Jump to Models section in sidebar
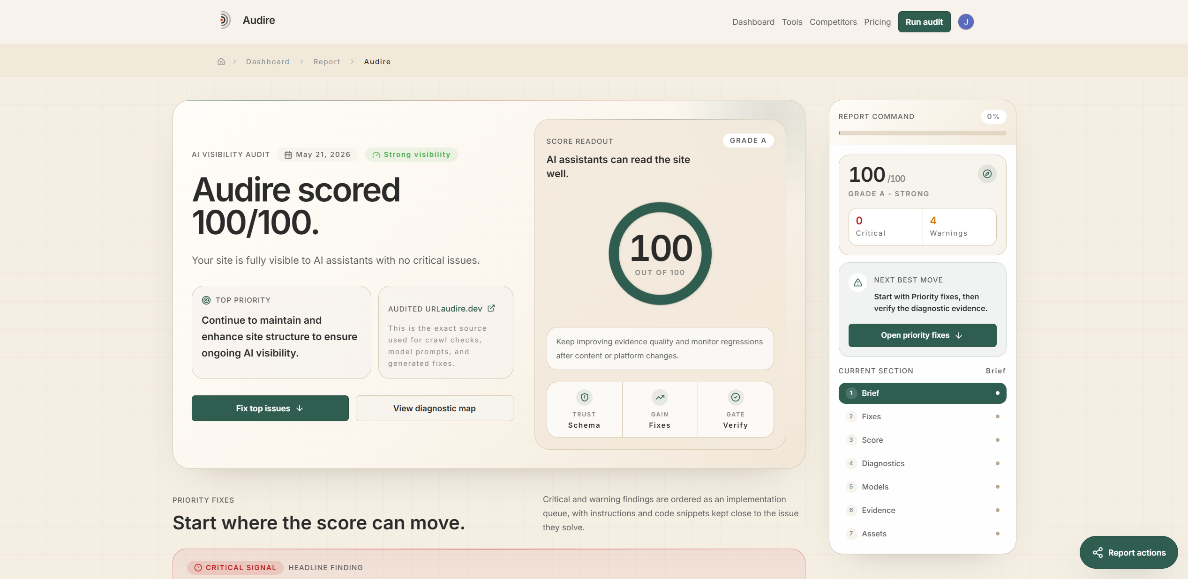Screen dimensions: 1188x579 [923, 487]
